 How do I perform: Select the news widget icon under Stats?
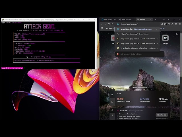click(112, 102)
